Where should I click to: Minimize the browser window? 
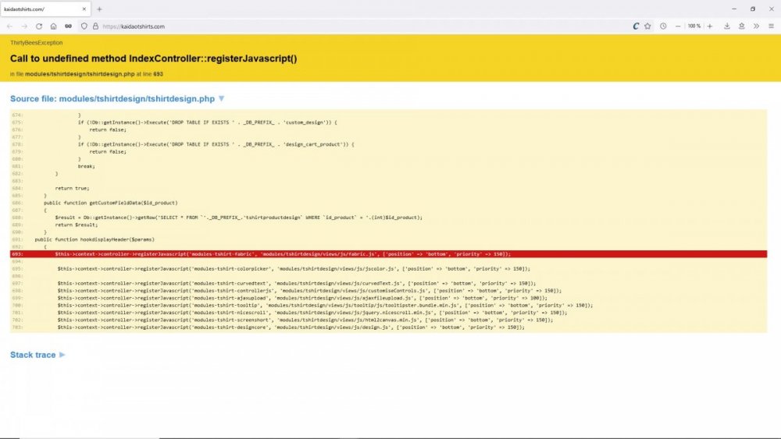point(733,9)
